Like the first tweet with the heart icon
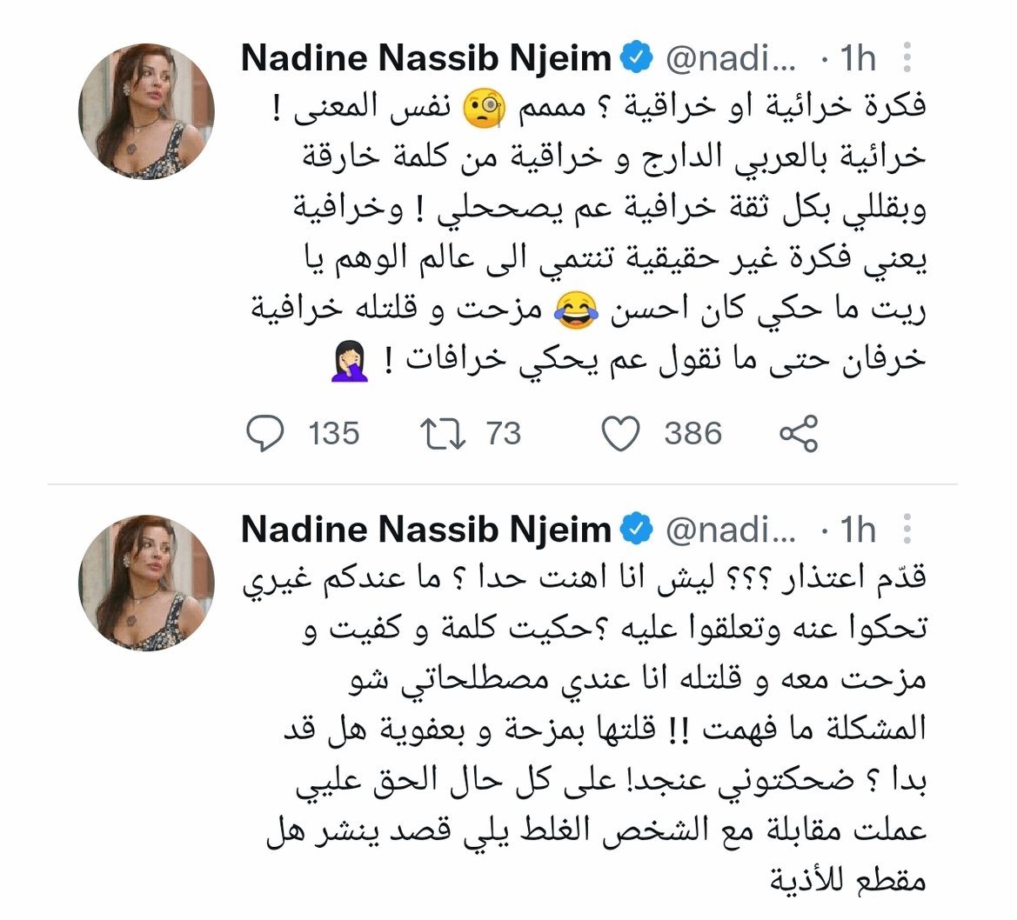Screen dimensions: 1017x920 pyautogui.click(x=621, y=433)
